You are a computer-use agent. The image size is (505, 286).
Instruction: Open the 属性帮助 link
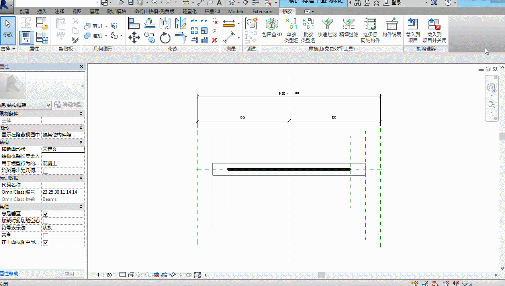click(9, 274)
